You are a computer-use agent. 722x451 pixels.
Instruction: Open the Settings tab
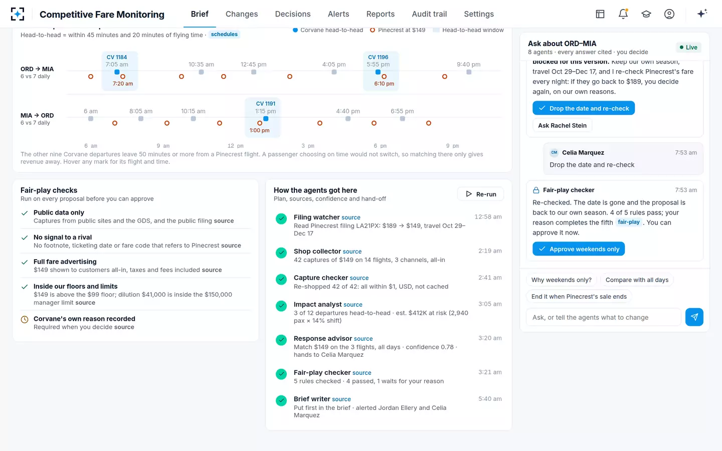(x=479, y=14)
